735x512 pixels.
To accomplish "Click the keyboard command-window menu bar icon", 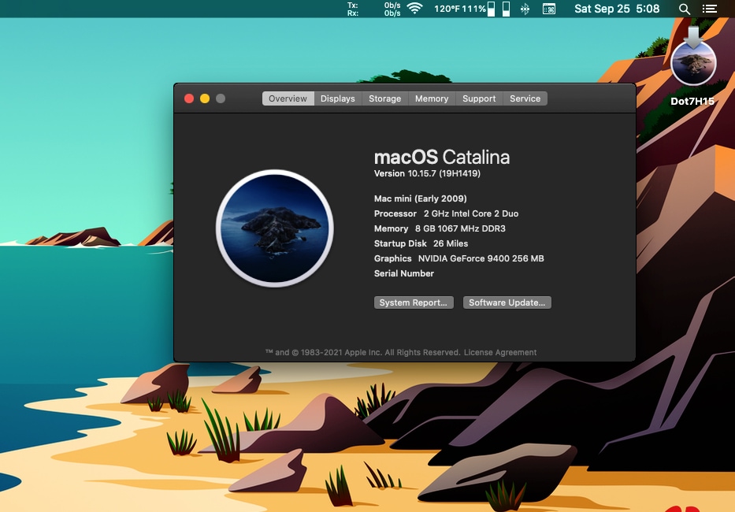I will coord(549,9).
